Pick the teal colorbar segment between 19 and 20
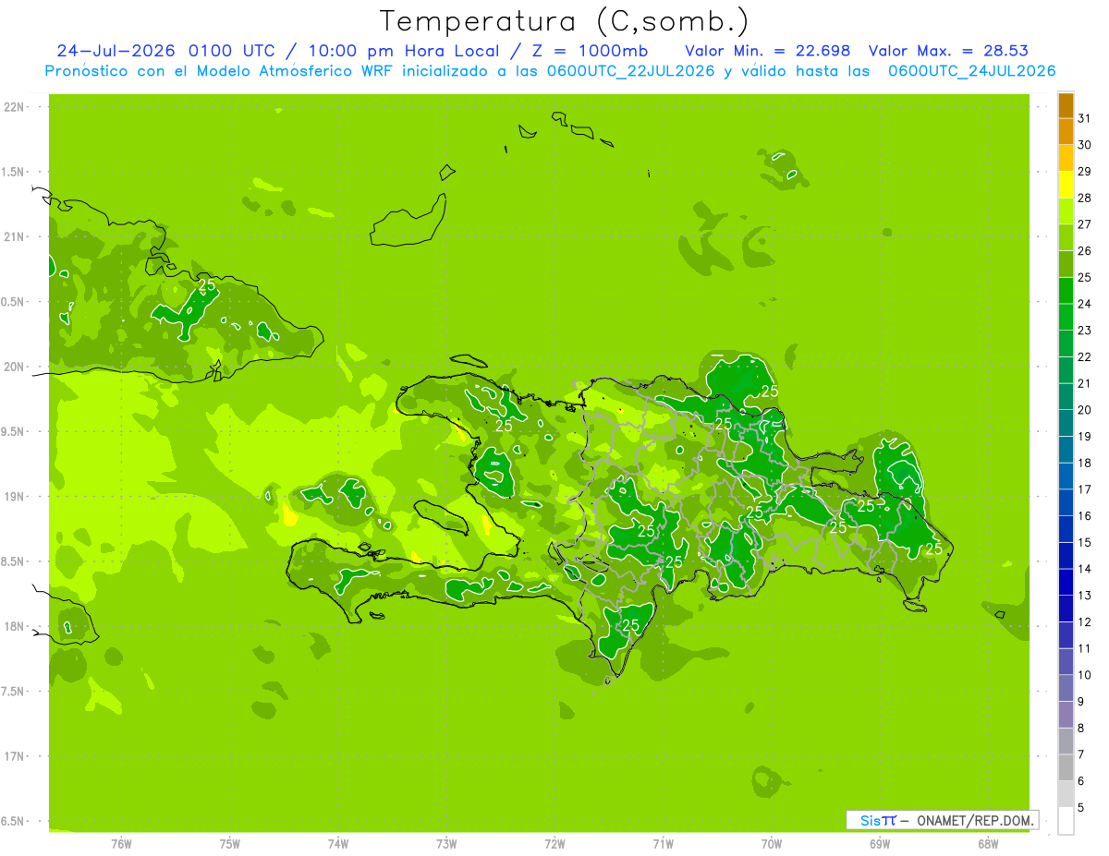This screenshot has width=1109, height=856. 1066,423
